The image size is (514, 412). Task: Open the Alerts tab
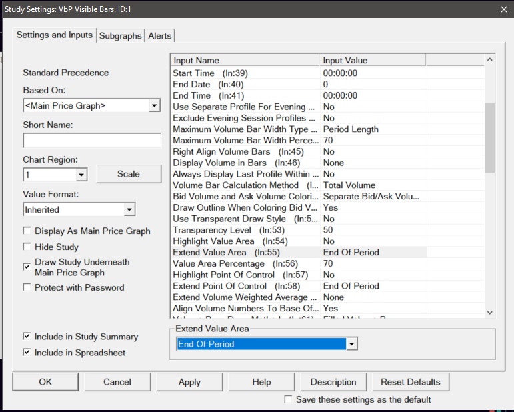160,36
